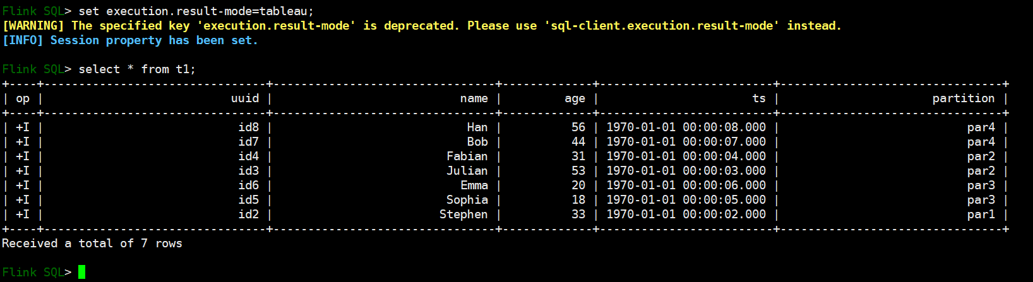
Task: Click the uuid cell 'id8'
Action: [248, 127]
